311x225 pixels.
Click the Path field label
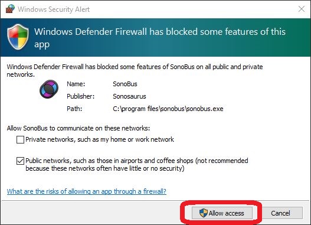74,109
